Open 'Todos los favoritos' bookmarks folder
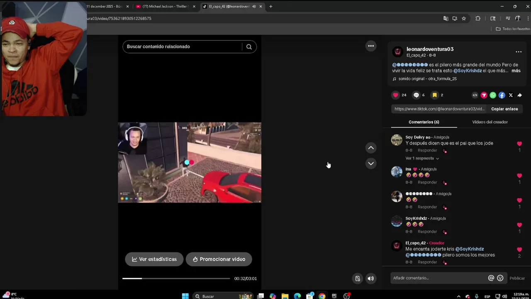The width and height of the screenshot is (531, 299). (x=513, y=29)
